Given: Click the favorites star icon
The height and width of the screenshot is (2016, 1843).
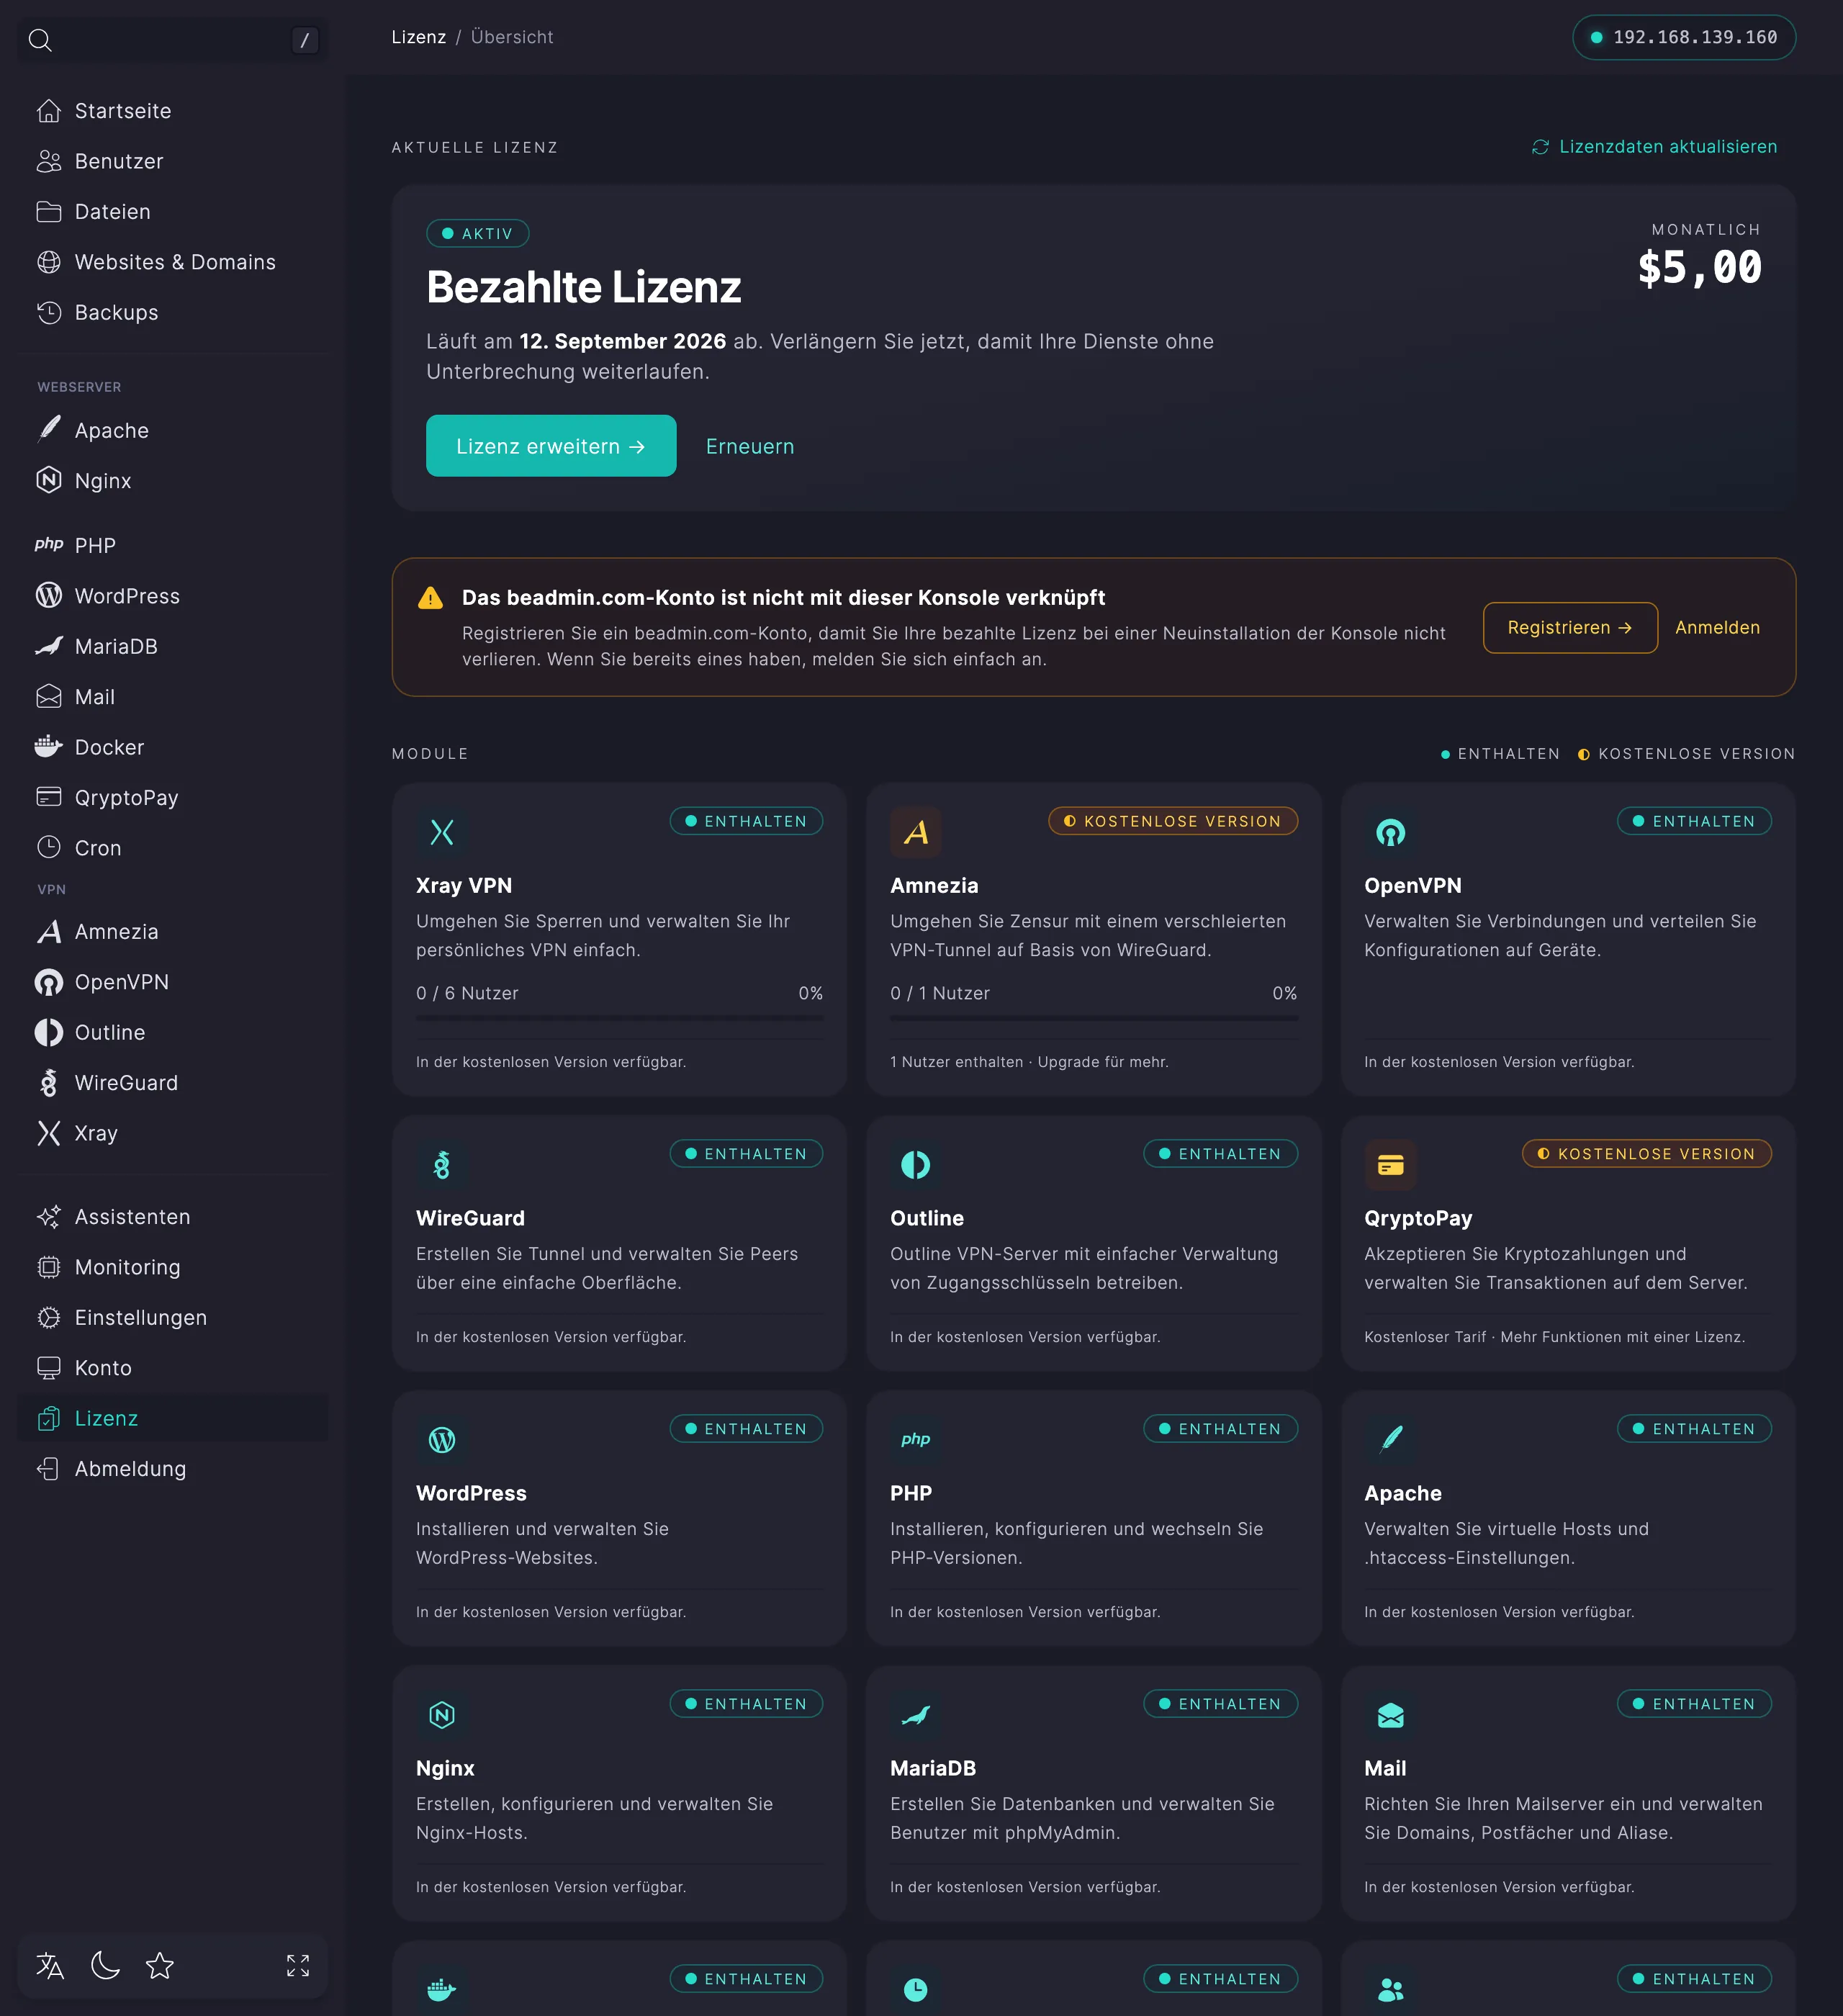Looking at the screenshot, I should [x=160, y=1965].
